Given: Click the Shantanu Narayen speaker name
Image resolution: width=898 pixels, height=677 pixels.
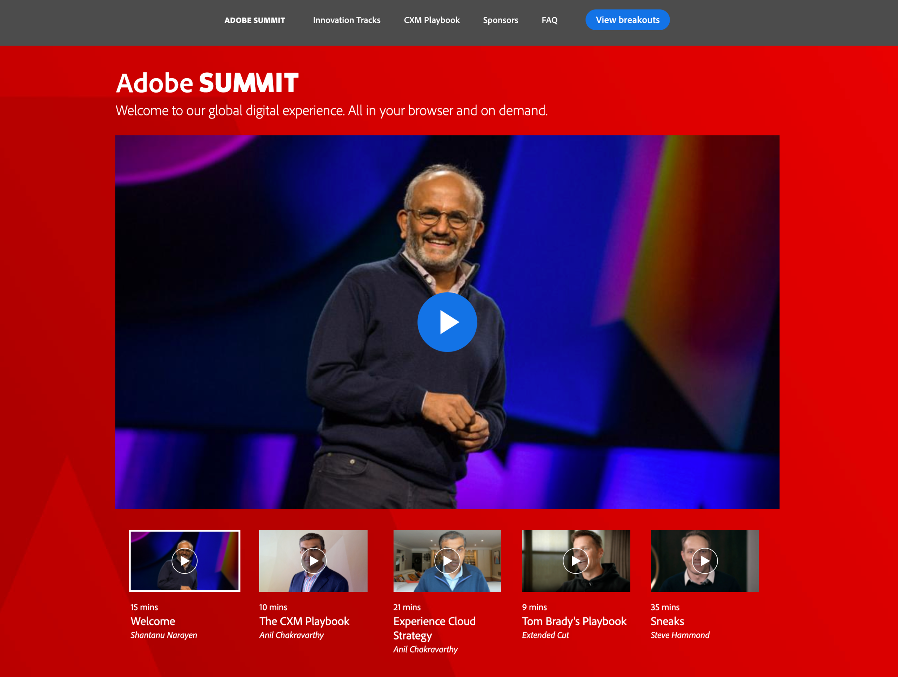Looking at the screenshot, I should pos(163,635).
